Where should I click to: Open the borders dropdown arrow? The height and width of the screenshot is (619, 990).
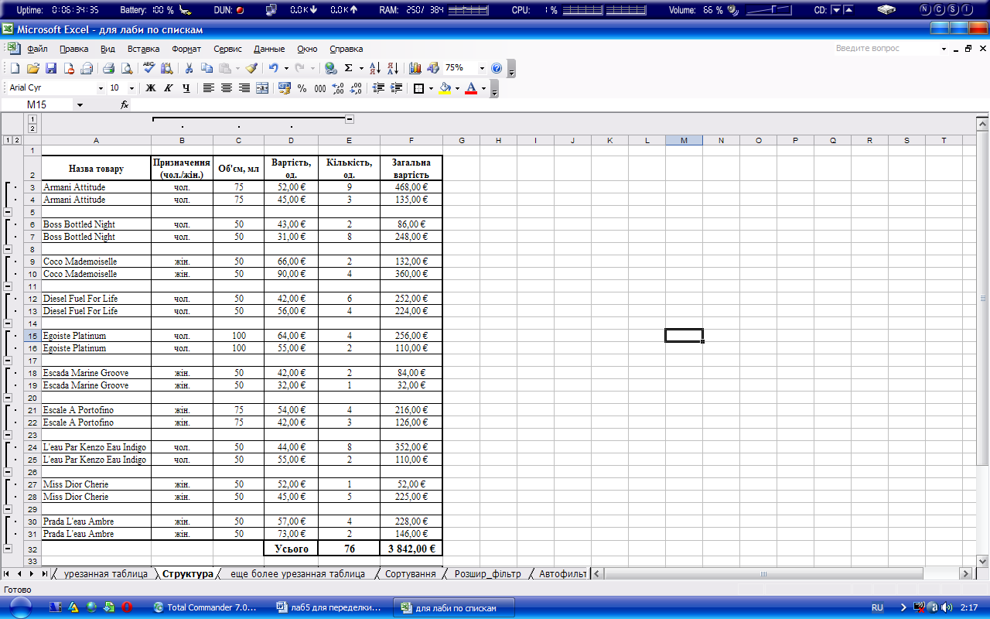point(430,88)
